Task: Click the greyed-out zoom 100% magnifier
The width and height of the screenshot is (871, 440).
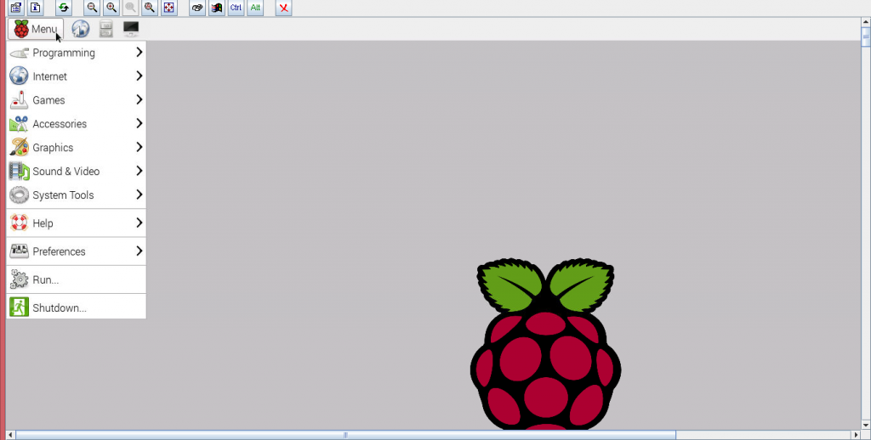Action: (130, 8)
